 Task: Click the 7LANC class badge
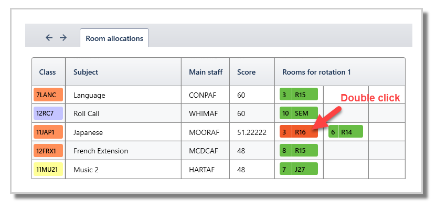(x=48, y=95)
